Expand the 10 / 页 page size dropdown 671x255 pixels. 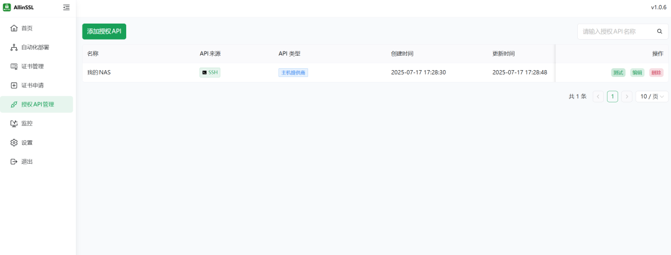tap(652, 97)
